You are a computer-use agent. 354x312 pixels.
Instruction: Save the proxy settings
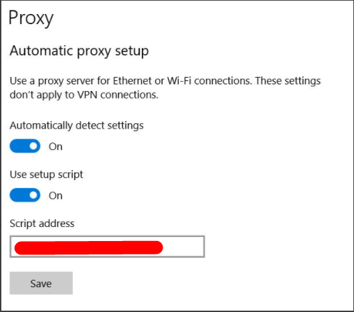point(41,283)
